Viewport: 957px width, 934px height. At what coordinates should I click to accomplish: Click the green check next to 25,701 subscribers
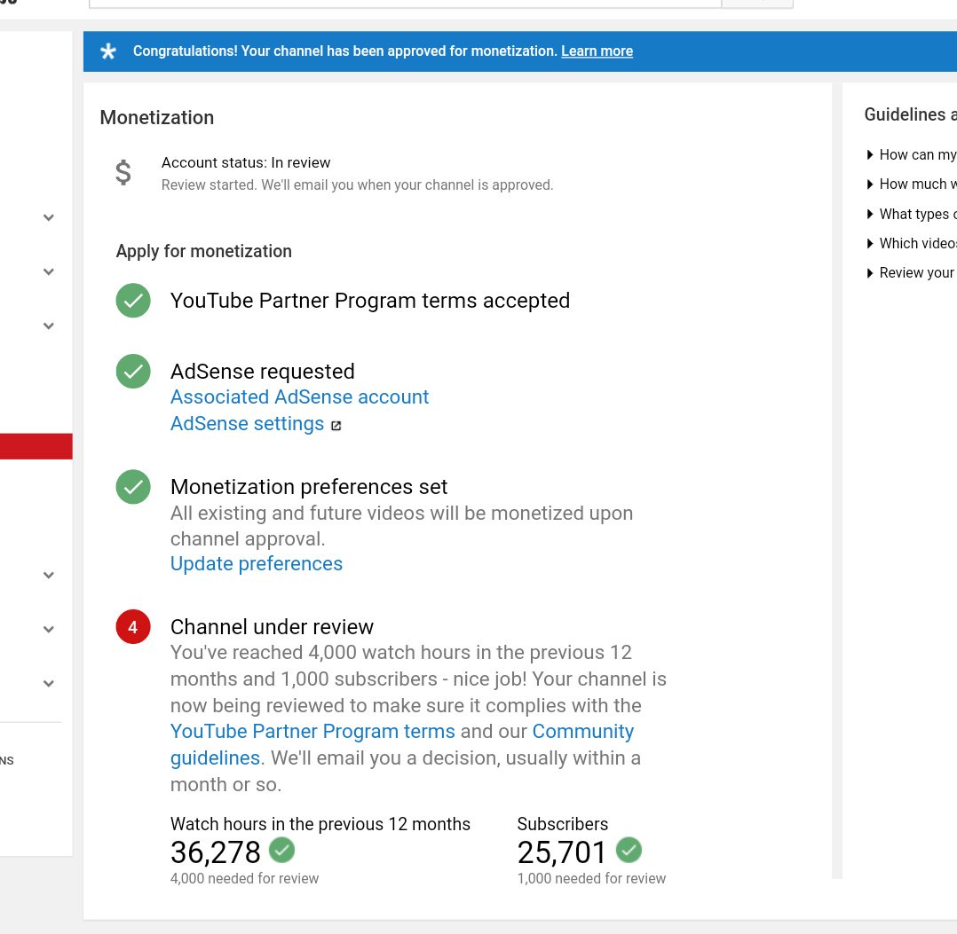629,850
